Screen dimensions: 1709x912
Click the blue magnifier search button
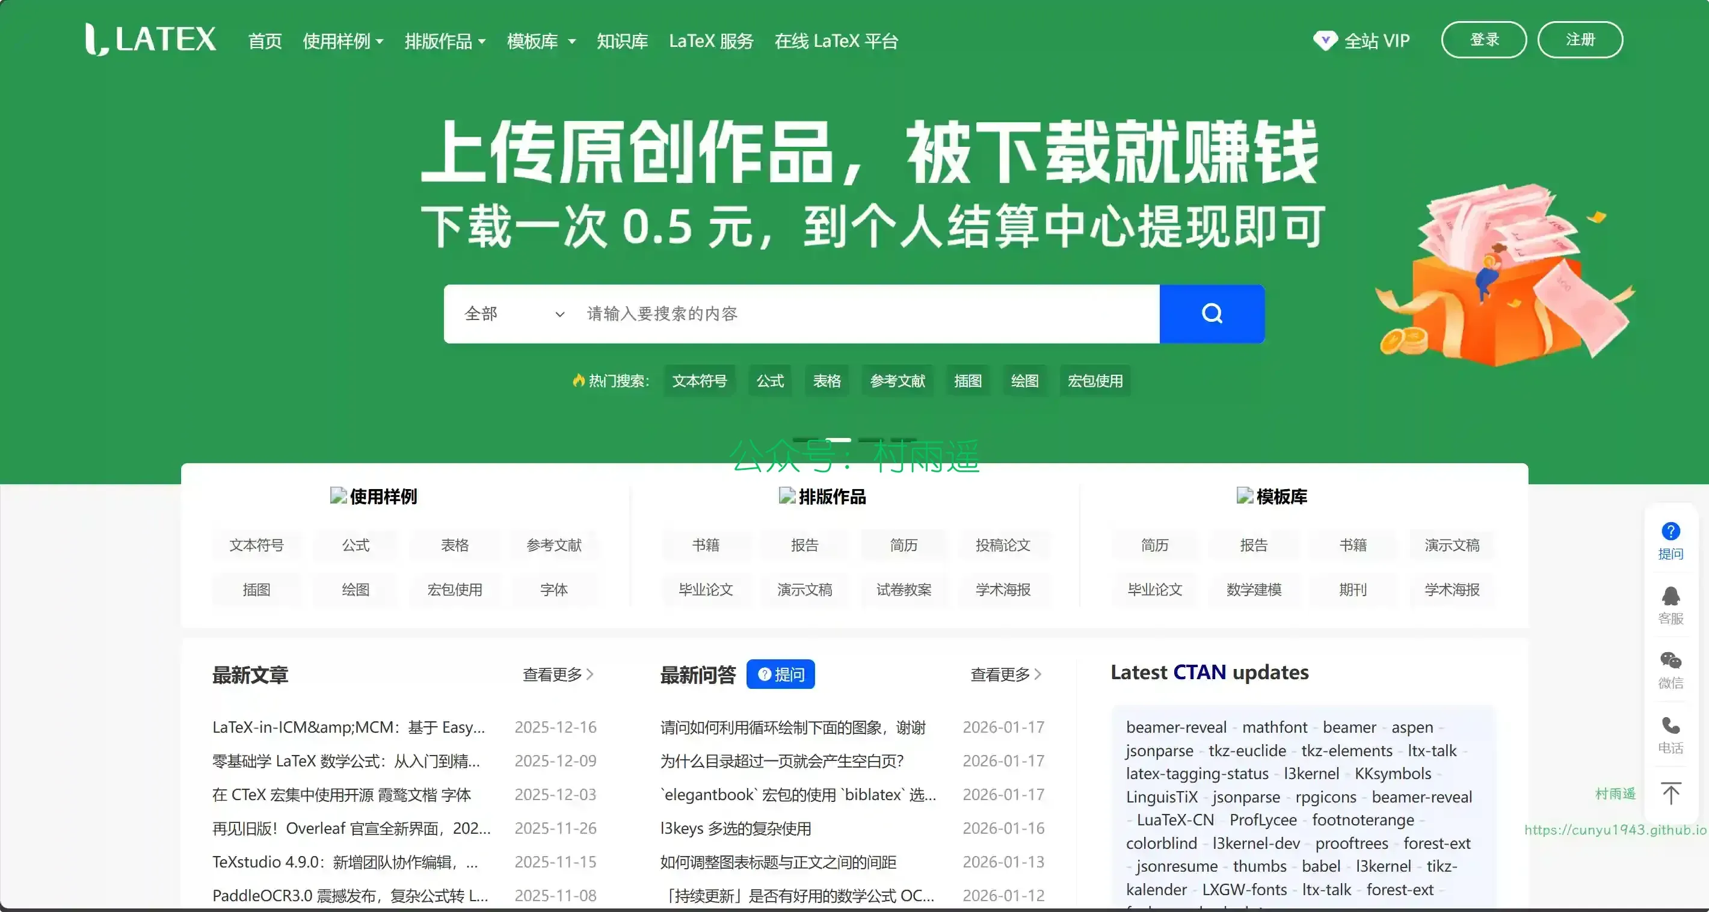pyautogui.click(x=1212, y=314)
